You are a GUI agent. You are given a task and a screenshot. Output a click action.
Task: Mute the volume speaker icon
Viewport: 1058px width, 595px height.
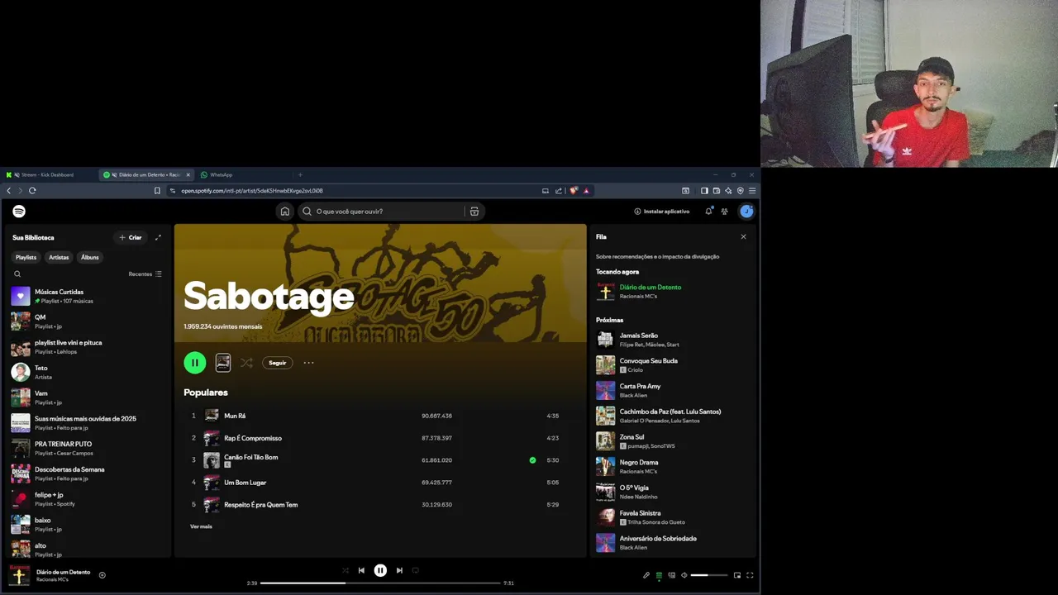point(684,575)
